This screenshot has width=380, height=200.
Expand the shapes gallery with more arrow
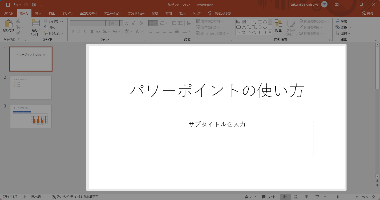270,32
